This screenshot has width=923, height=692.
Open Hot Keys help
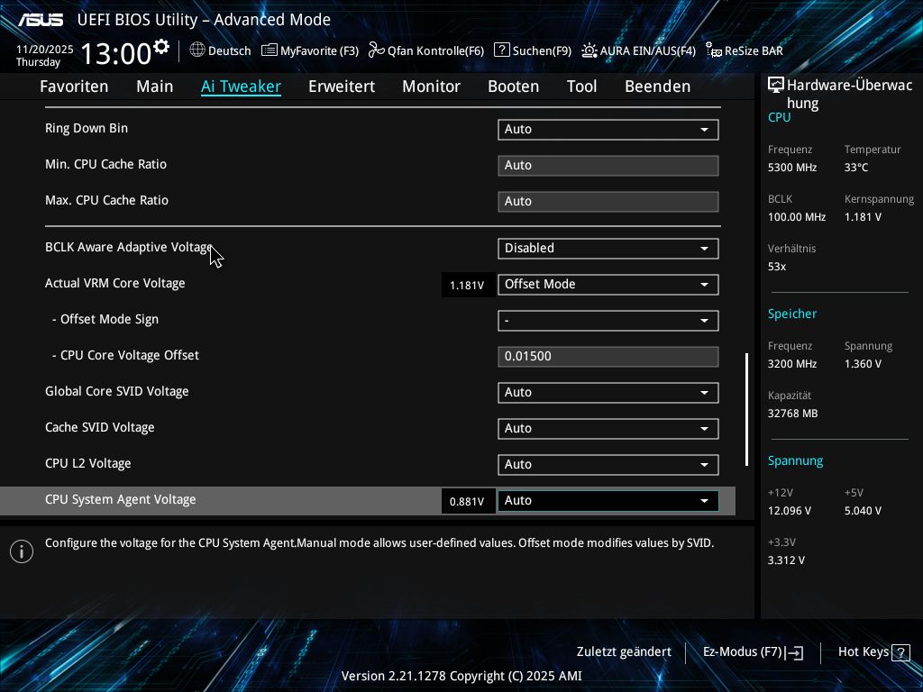(x=864, y=652)
